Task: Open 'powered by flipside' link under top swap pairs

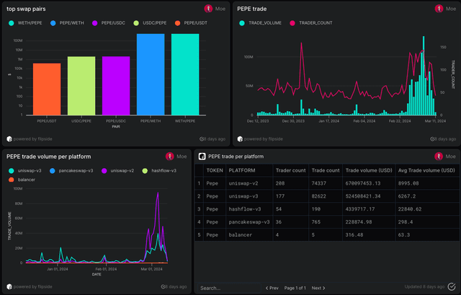Action: pyautogui.click(x=32, y=139)
